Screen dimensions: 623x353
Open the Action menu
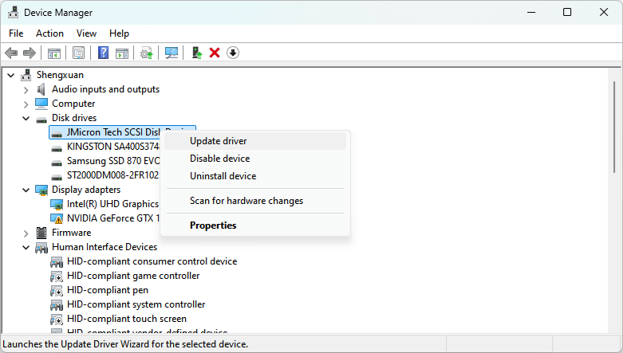tap(49, 33)
